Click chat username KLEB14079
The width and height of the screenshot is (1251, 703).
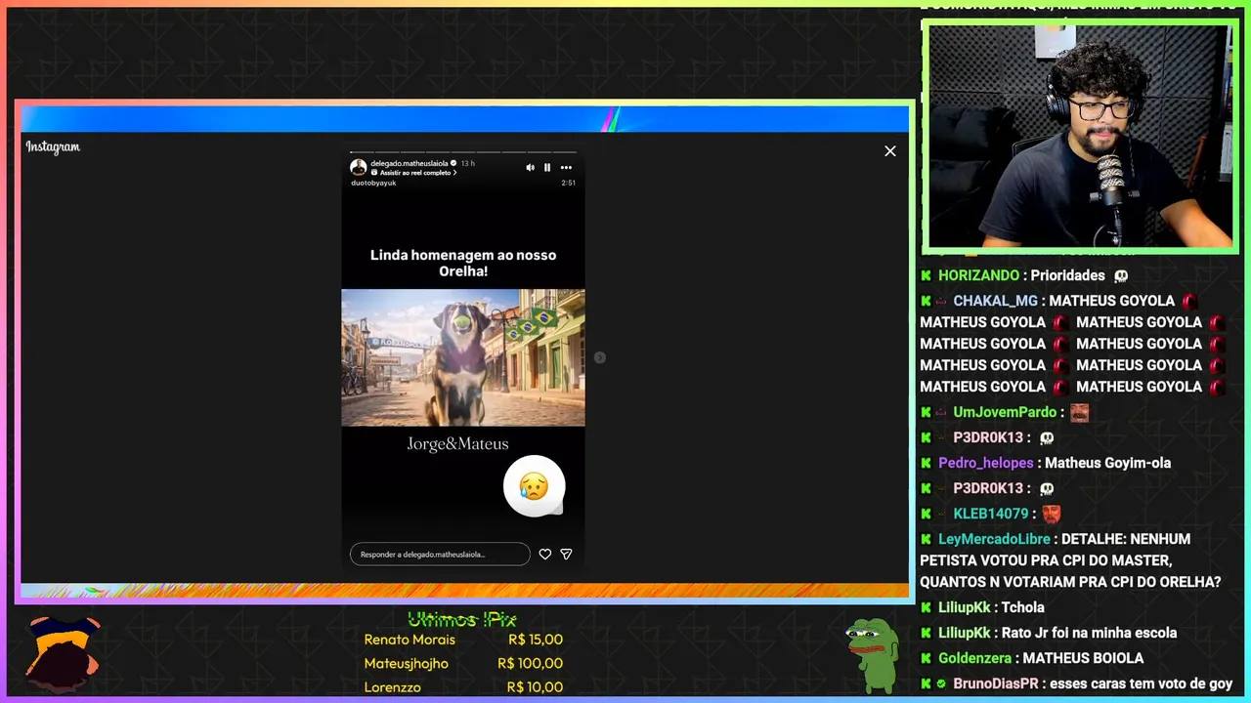point(991,514)
